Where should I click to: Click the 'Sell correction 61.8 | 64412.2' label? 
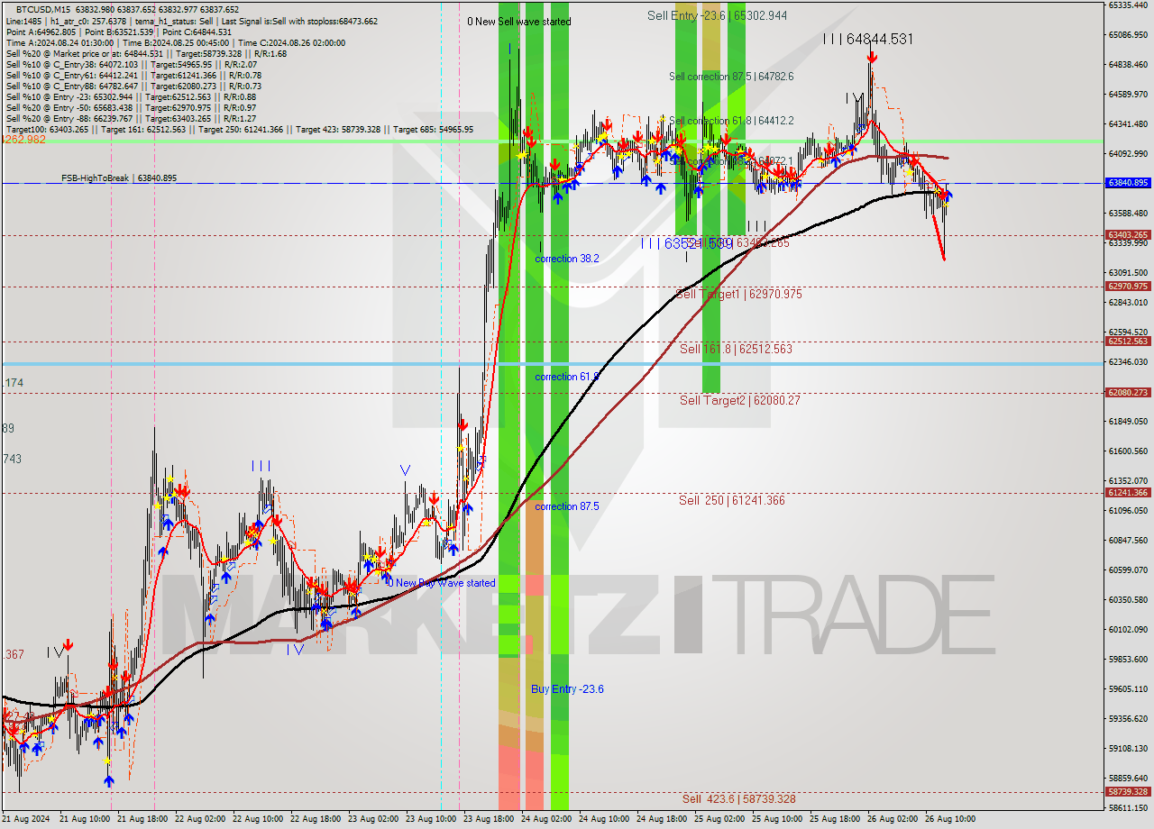pyautogui.click(x=731, y=121)
